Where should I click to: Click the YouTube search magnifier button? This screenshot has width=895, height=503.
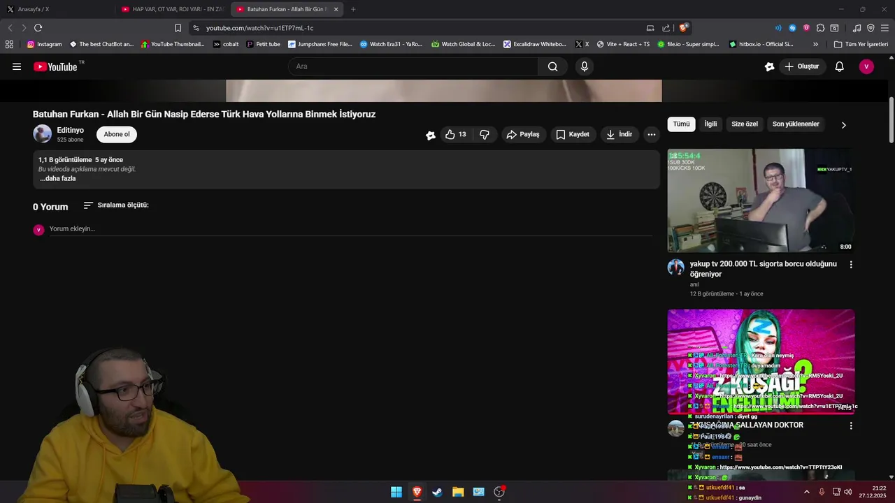click(x=553, y=66)
